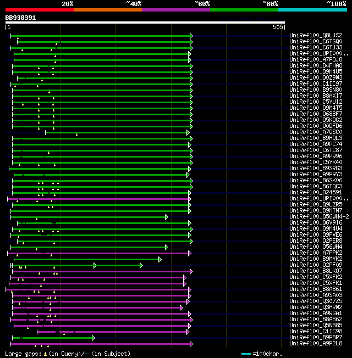Select hit UniRef100_C1IC98

pos(316,331)
